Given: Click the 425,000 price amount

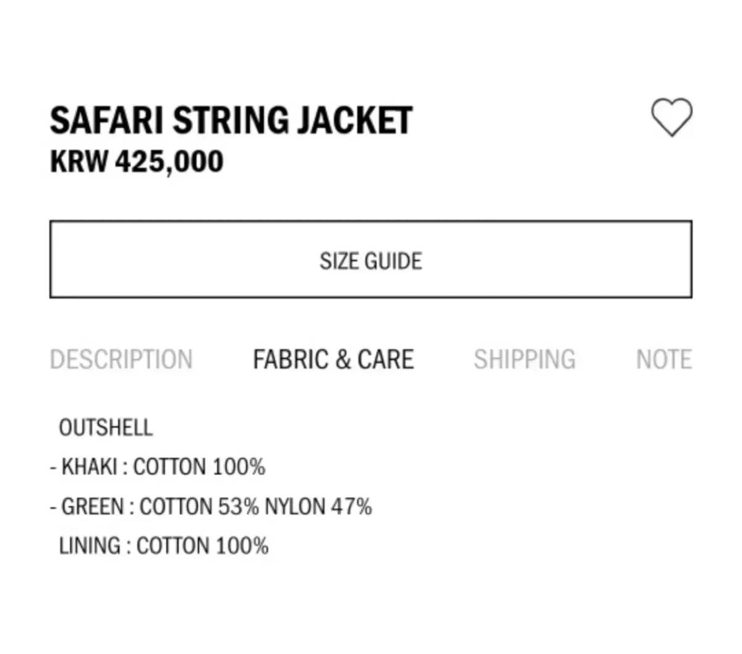Looking at the screenshot, I should coord(169,162).
